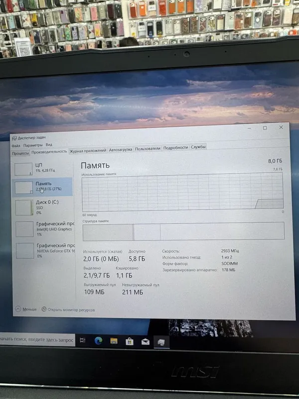Click the Task Manager taskbar icon
The height and width of the screenshot is (399, 299).
161,343
